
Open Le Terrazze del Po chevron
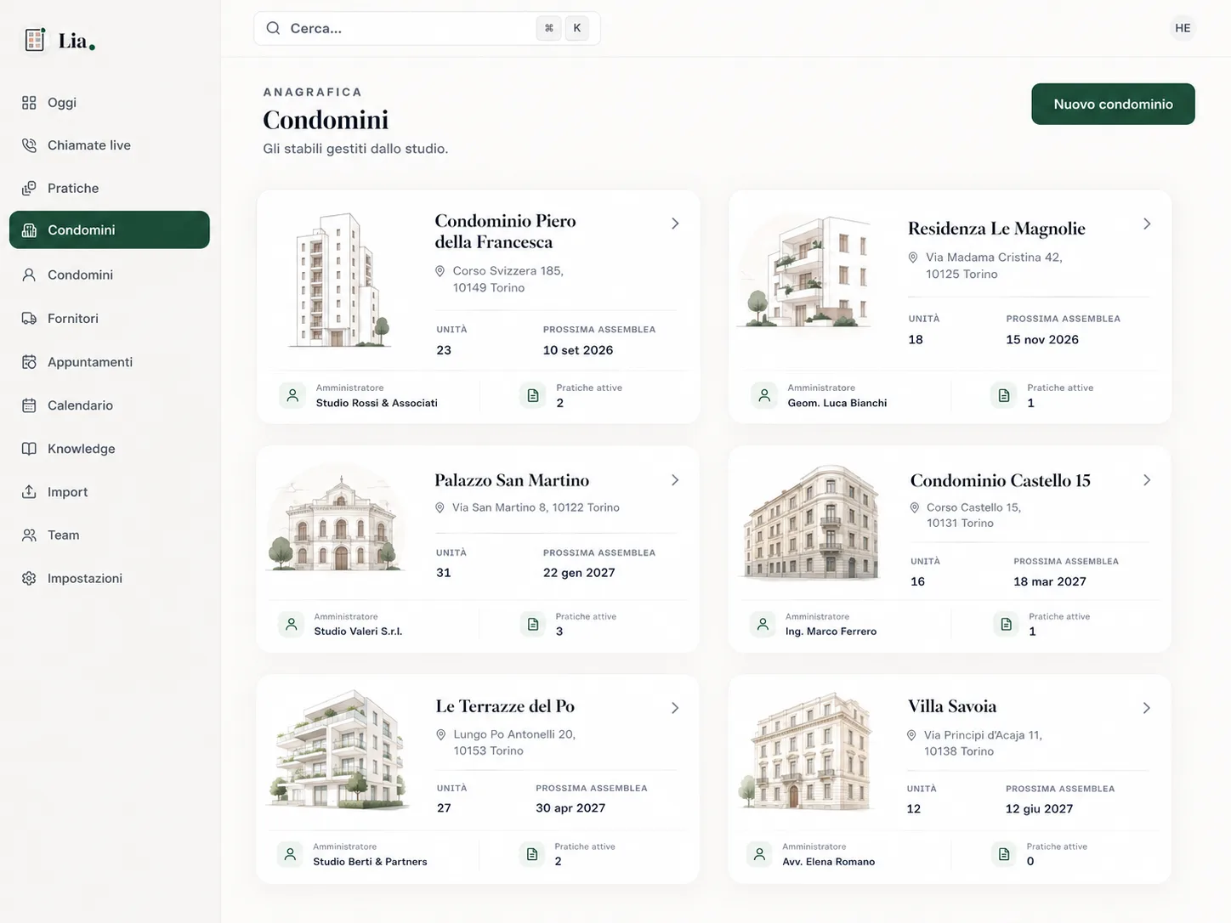point(675,708)
